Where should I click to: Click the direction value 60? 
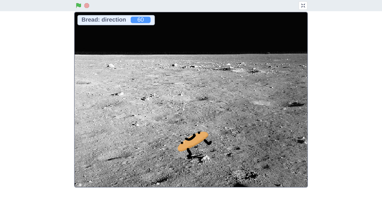(141, 20)
